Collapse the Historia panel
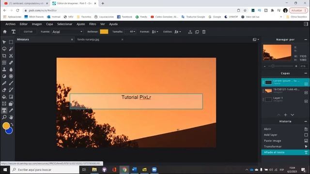 pos(306,121)
